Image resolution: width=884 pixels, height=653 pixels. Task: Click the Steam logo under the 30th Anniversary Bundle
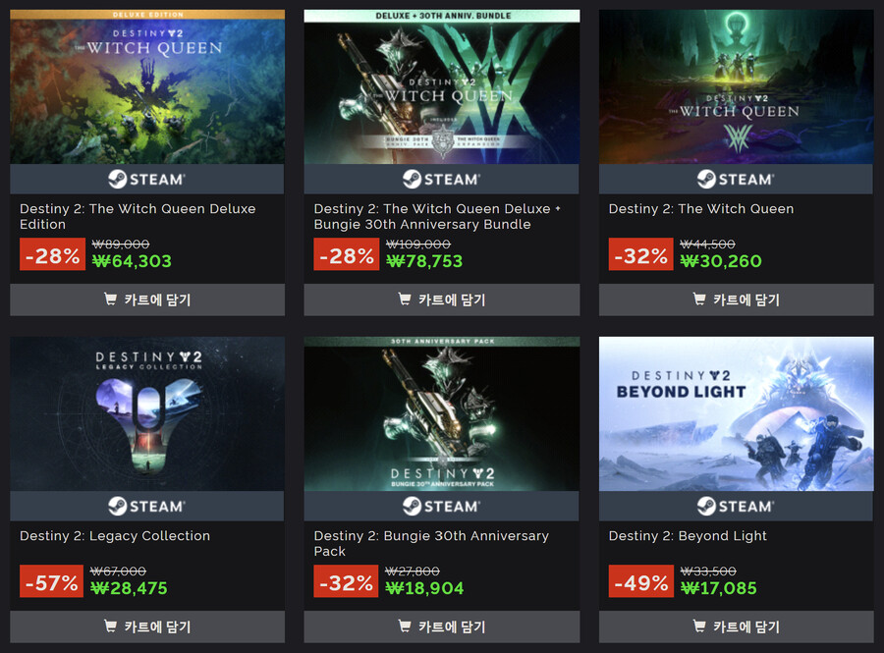441,179
